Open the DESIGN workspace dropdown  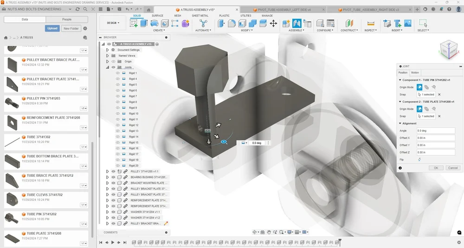click(x=113, y=23)
